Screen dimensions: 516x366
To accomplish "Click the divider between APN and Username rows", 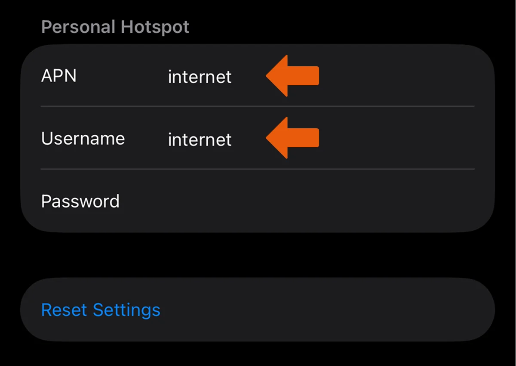I will click(257, 106).
